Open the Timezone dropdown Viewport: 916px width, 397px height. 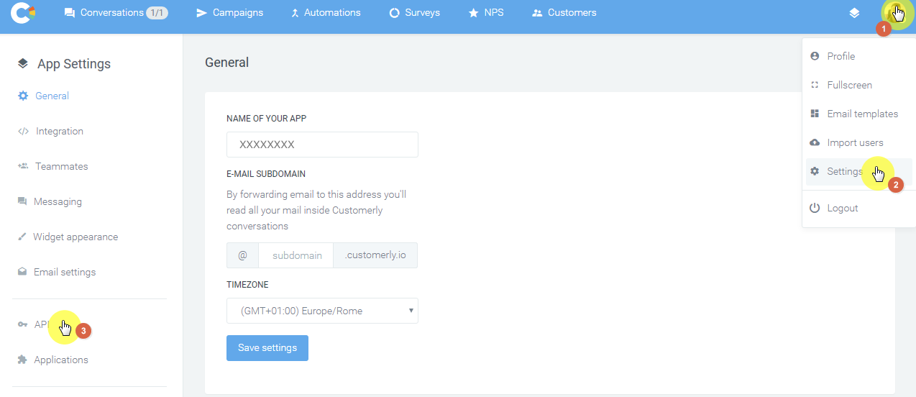(x=322, y=311)
